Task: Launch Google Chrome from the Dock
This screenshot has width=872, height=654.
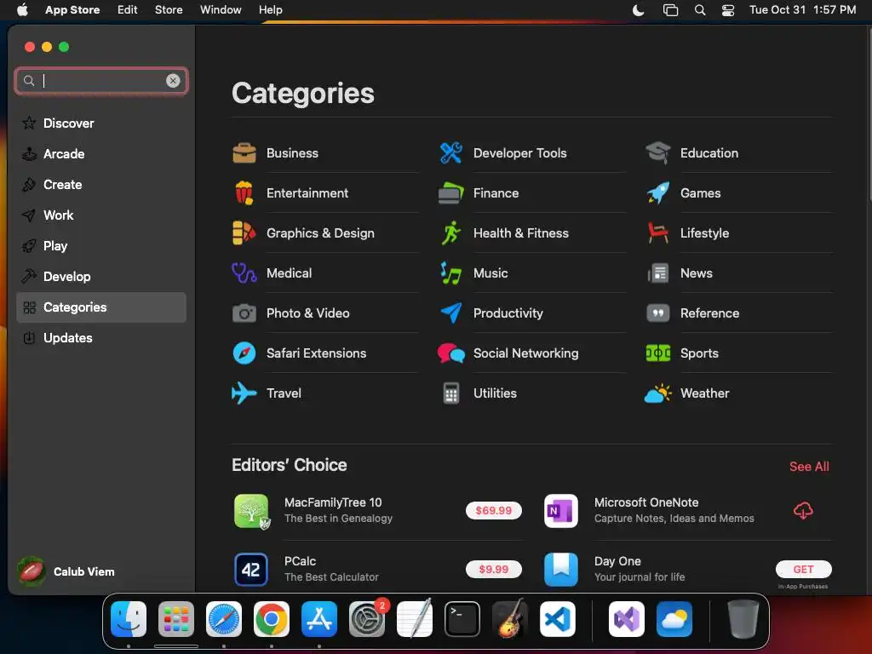Action: [x=272, y=619]
